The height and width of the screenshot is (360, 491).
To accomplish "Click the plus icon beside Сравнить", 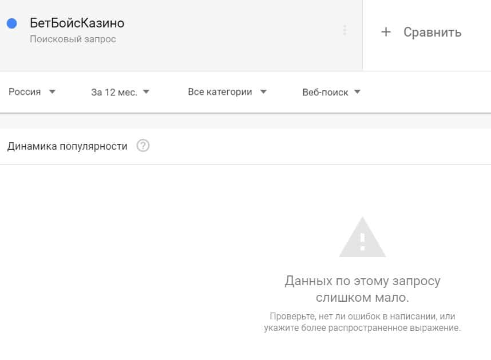I will pos(386,31).
